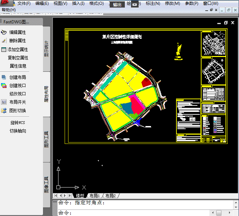Choose 修改视口 in side panel
Screen dimensions: 239x216
(18, 94)
